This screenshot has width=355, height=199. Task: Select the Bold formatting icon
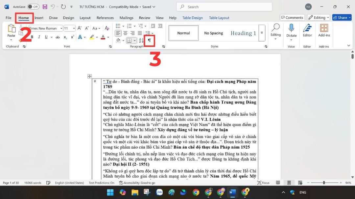pyautogui.click(x=32, y=37)
